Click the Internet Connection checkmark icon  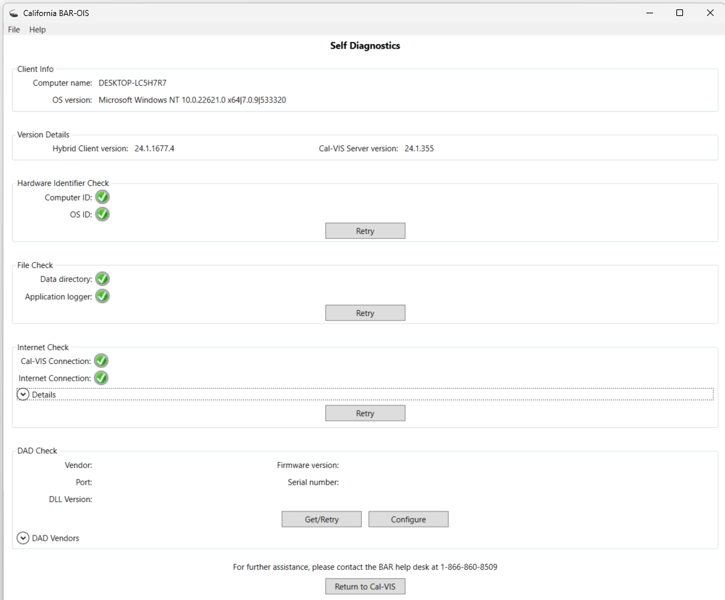point(101,378)
